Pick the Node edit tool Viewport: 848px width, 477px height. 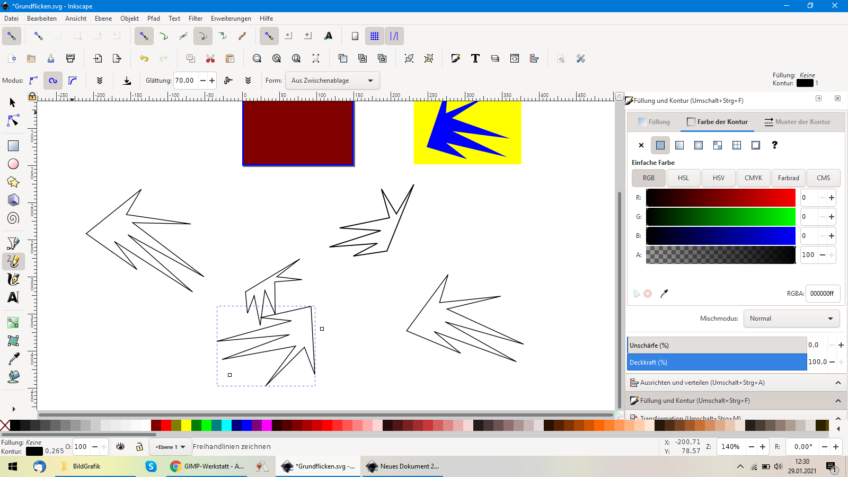click(13, 121)
